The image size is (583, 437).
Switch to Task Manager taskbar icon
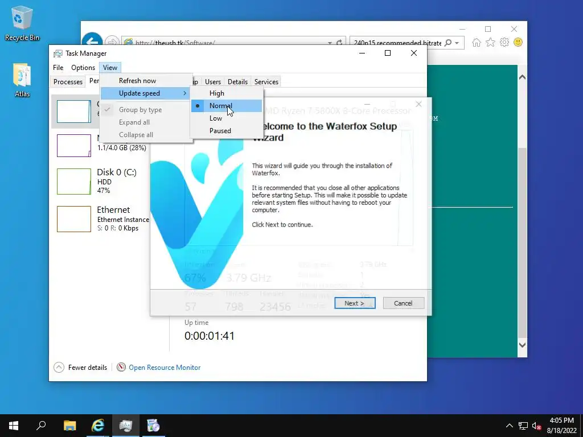pyautogui.click(x=126, y=426)
